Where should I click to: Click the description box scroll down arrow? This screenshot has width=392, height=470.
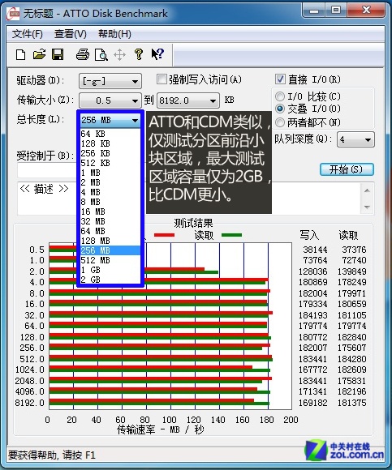pyautogui.click(x=367, y=207)
